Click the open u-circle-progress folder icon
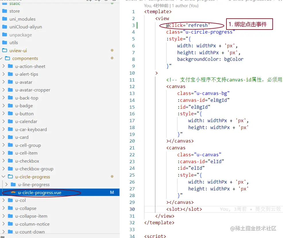 point(10,176)
